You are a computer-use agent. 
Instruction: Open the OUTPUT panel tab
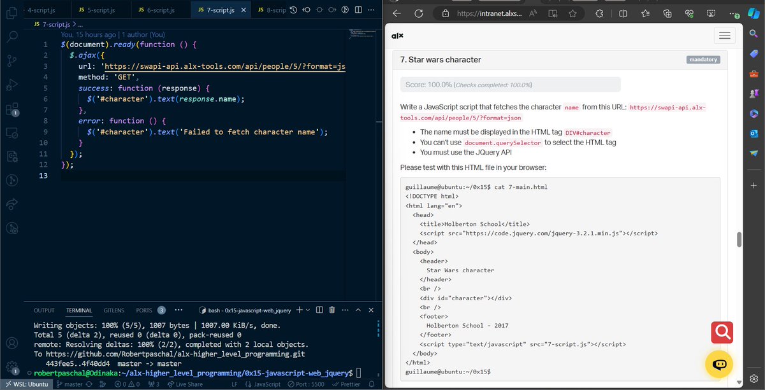click(44, 310)
